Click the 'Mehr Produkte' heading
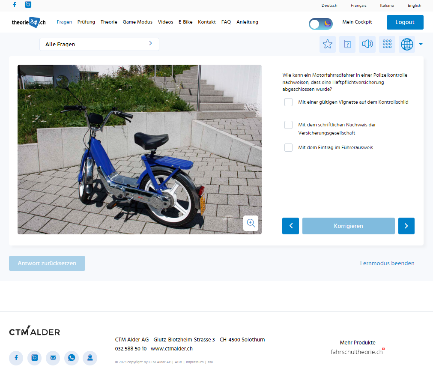This screenshot has width=433, height=374. [358, 342]
